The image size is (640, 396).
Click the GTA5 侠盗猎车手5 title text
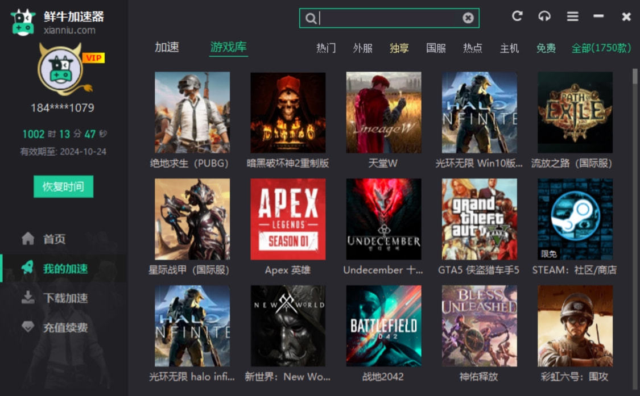click(x=479, y=270)
